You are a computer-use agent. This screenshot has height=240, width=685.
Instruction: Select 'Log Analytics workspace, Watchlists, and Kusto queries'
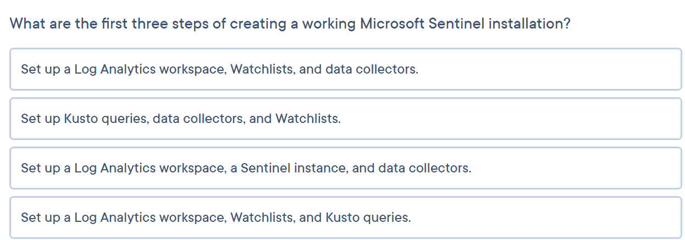click(346, 217)
